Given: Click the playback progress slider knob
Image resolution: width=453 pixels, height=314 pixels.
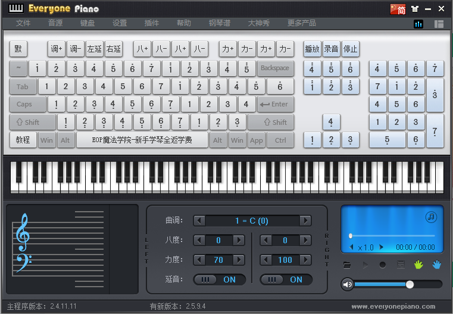Looking at the screenshot, I should click(x=351, y=235).
